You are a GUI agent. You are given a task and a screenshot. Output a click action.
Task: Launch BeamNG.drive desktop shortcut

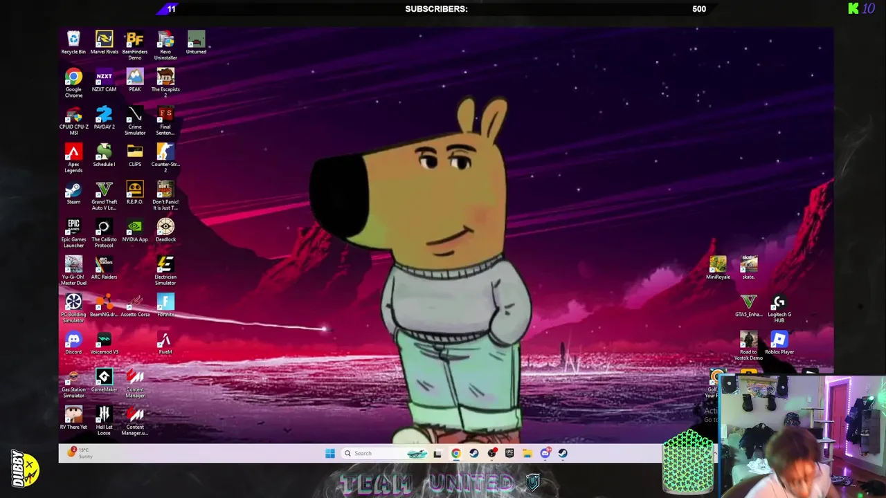click(x=104, y=305)
